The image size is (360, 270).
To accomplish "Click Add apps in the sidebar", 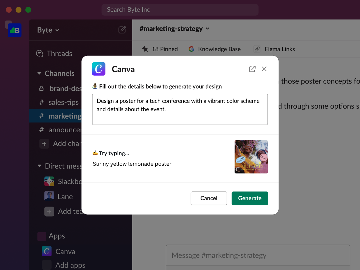I will (70, 265).
